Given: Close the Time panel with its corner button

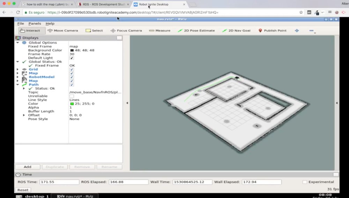Looking at the screenshot, I should 336,175.
